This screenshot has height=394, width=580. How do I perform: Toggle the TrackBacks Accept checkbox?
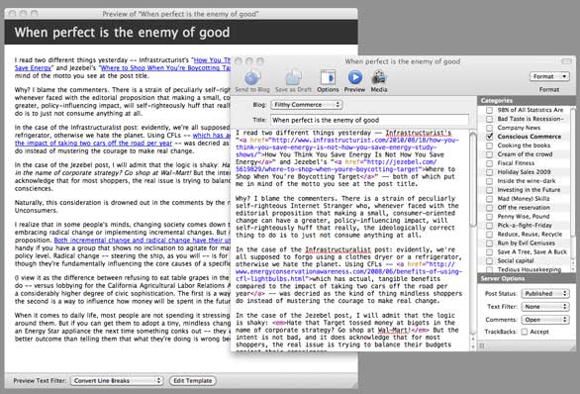[x=525, y=332]
